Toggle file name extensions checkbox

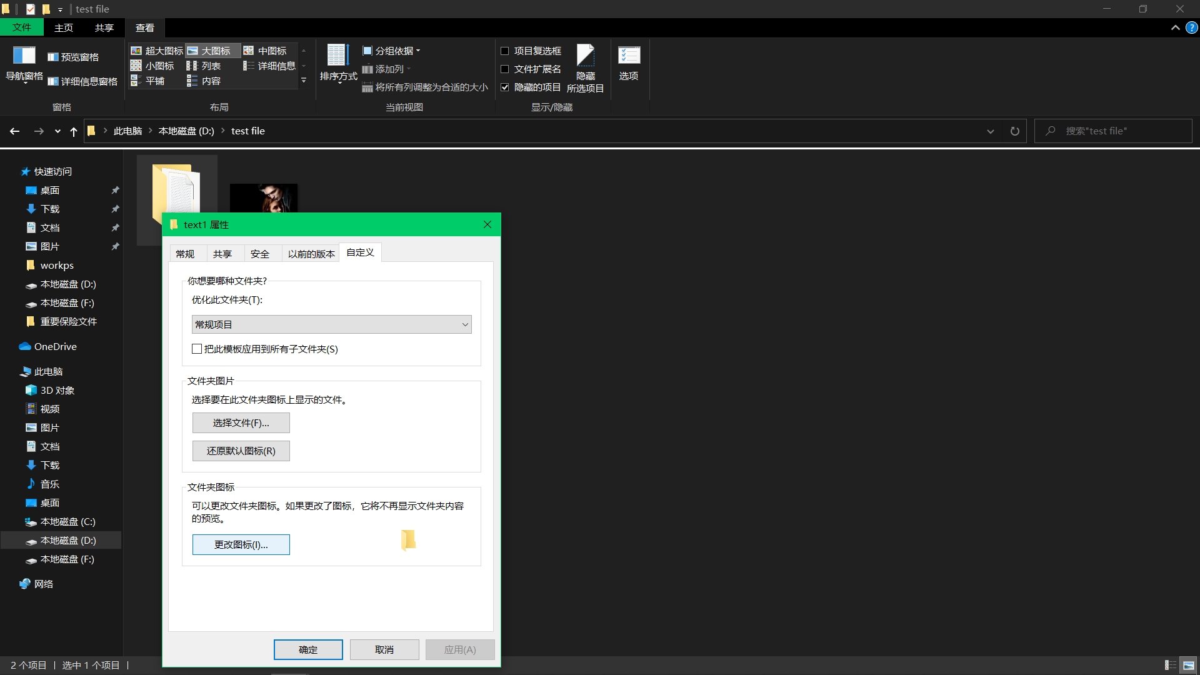tap(505, 69)
